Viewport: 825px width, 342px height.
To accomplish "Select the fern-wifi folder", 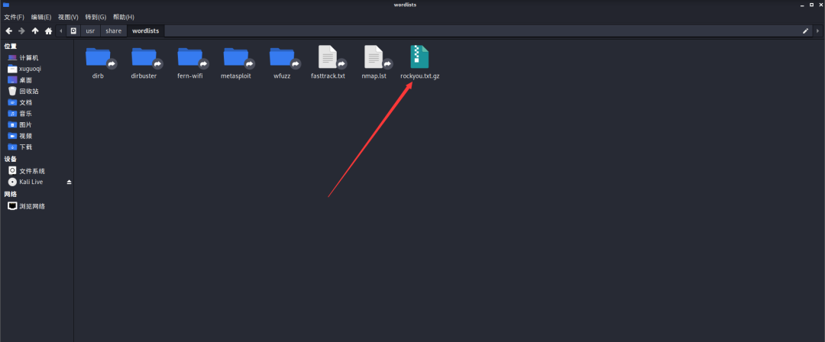I will tap(190, 56).
